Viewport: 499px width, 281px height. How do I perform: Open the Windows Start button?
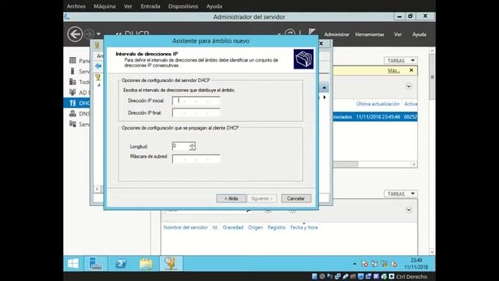(73, 264)
